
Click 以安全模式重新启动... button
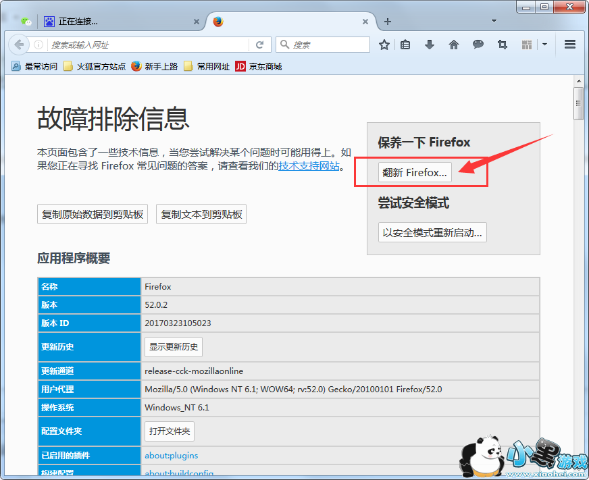click(432, 232)
